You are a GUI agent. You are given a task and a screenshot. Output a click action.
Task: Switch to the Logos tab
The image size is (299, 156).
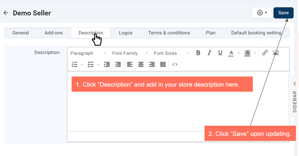pyautogui.click(x=126, y=33)
